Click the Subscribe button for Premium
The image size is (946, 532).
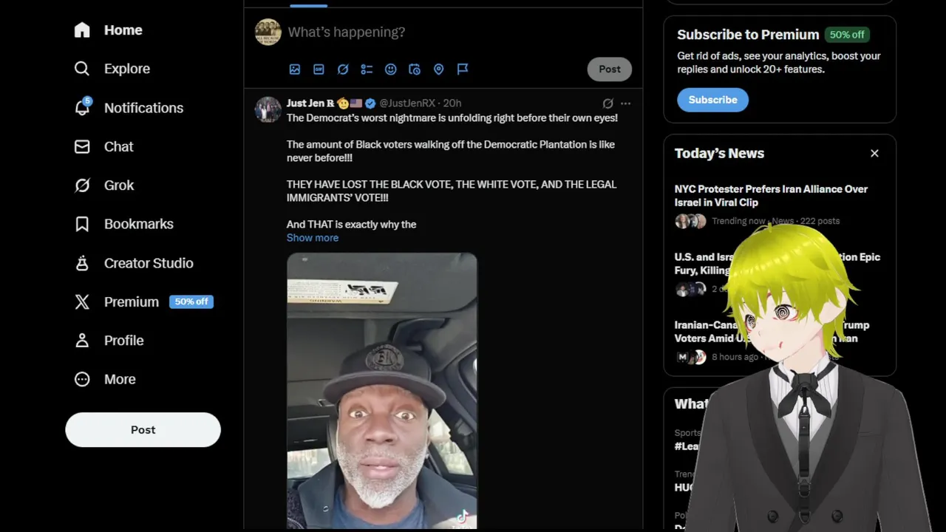(712, 100)
